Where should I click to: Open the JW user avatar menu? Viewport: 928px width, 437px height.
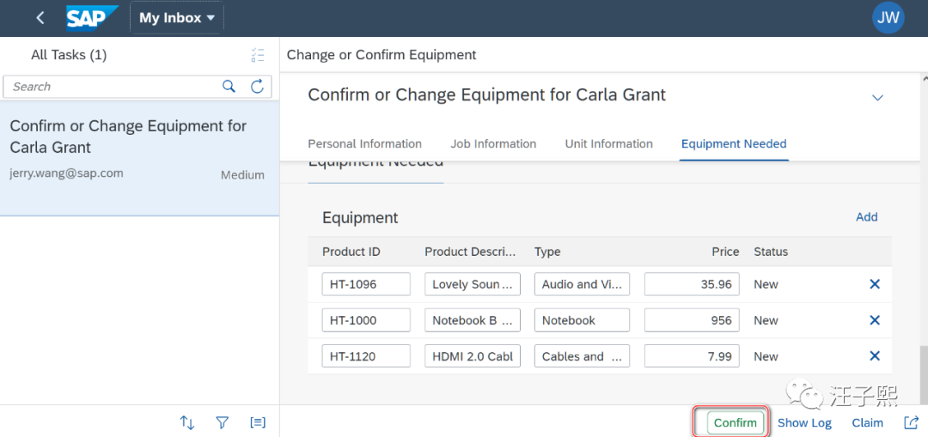(x=888, y=17)
